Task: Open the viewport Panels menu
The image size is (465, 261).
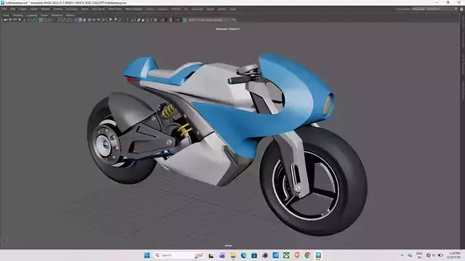Action: 70,15
